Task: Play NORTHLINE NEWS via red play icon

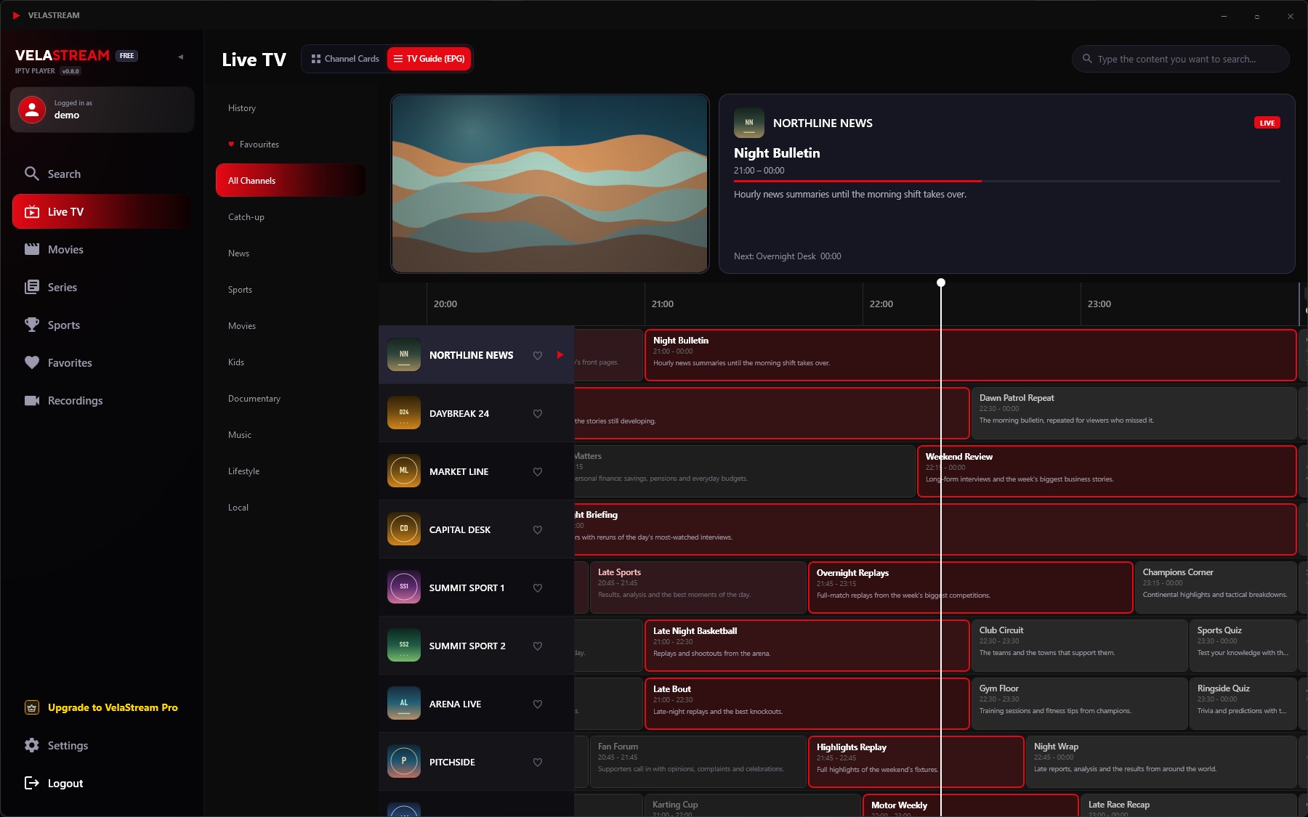Action: point(560,355)
